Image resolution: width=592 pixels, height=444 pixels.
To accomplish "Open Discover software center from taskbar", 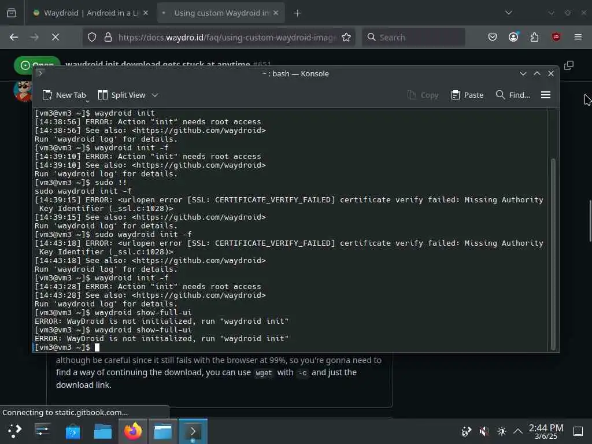I will pos(72,431).
